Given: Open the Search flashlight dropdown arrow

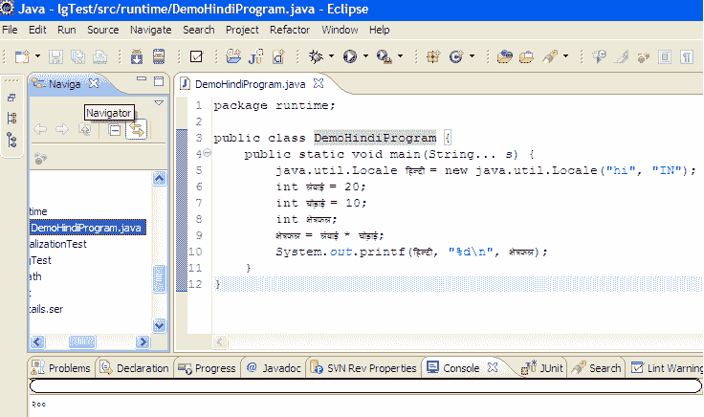Looking at the screenshot, I should point(565,56).
